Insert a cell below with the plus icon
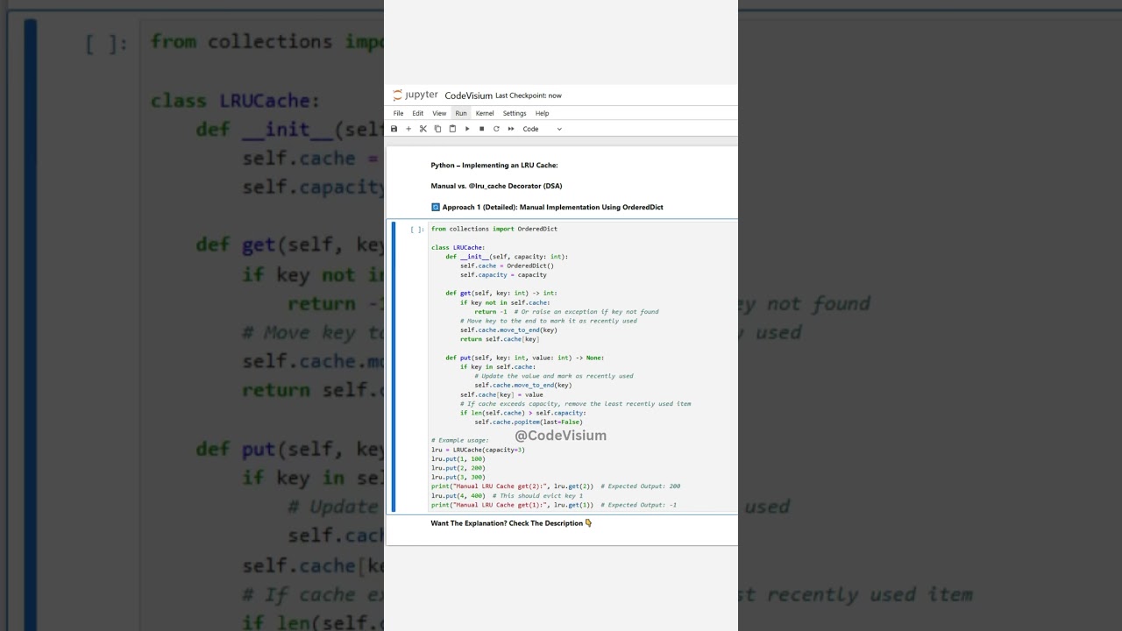The height and width of the screenshot is (631, 1122). click(x=408, y=129)
